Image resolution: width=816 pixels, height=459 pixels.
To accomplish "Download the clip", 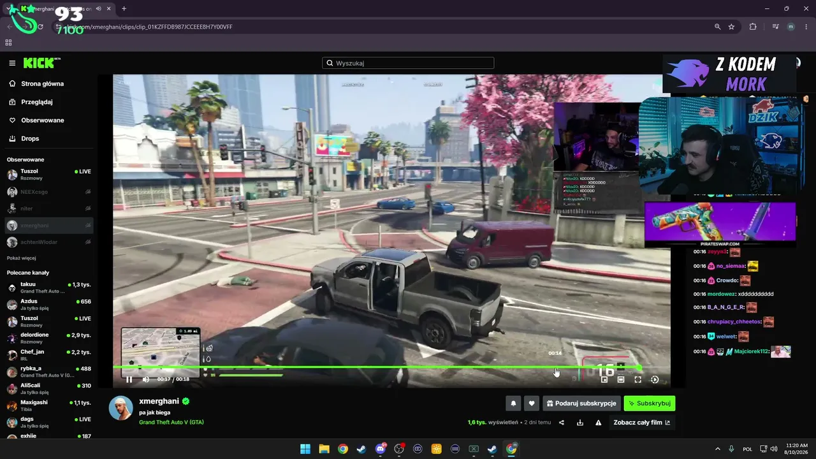I will [580, 423].
